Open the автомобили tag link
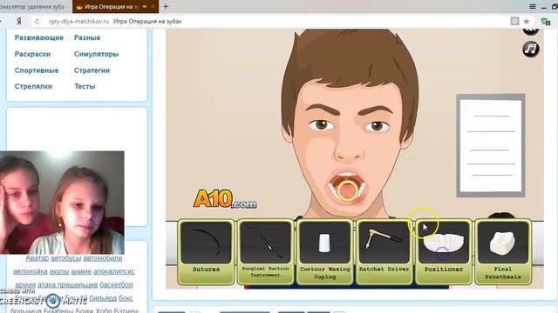The width and height of the screenshot is (558, 313). (x=103, y=258)
